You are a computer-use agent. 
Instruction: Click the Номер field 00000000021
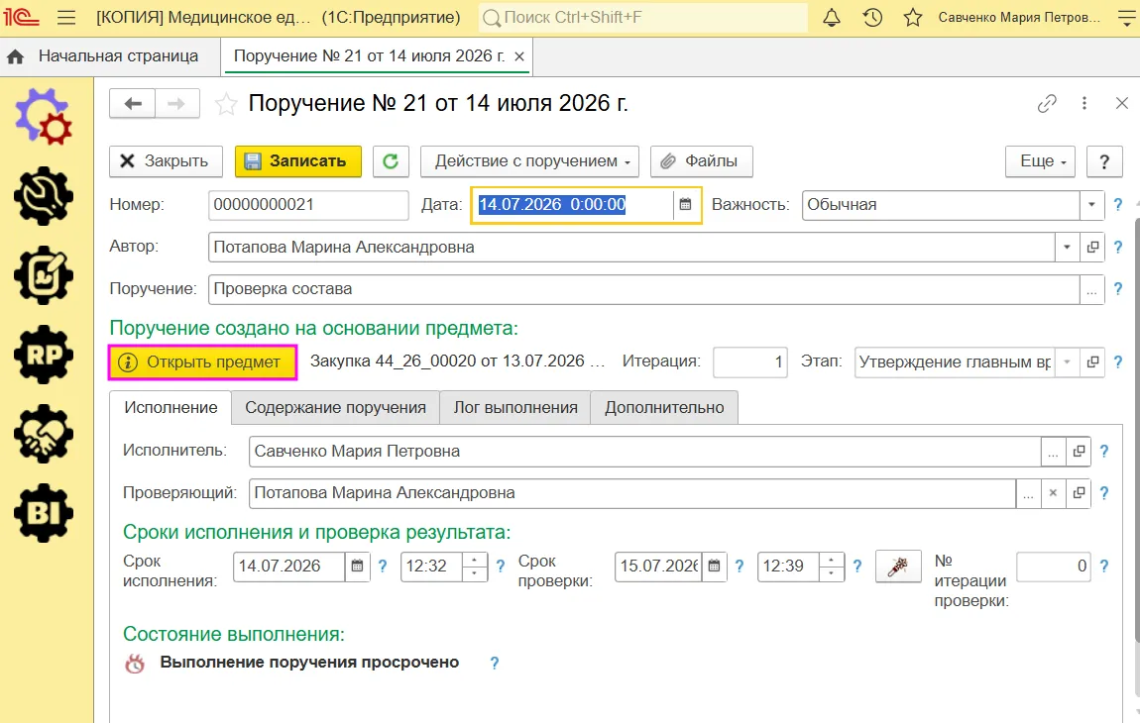308,205
